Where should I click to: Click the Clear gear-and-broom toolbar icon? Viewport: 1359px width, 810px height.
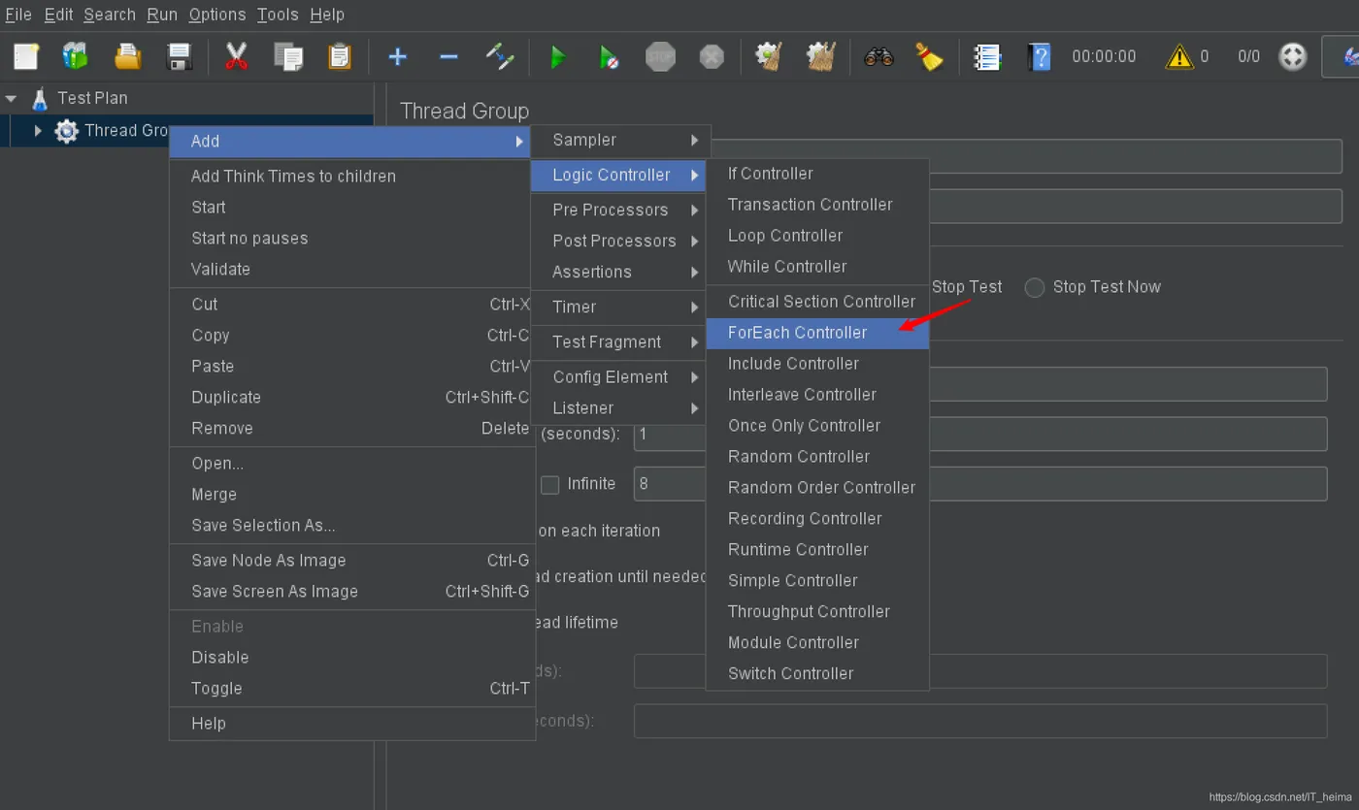[769, 56]
